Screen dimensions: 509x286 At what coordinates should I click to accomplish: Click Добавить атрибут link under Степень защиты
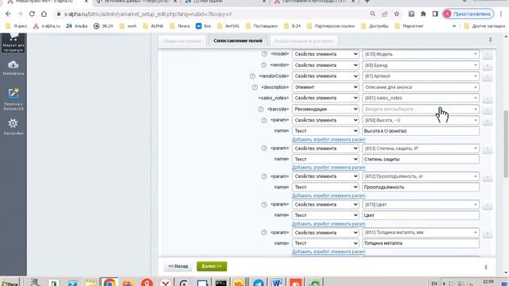pos(328,168)
